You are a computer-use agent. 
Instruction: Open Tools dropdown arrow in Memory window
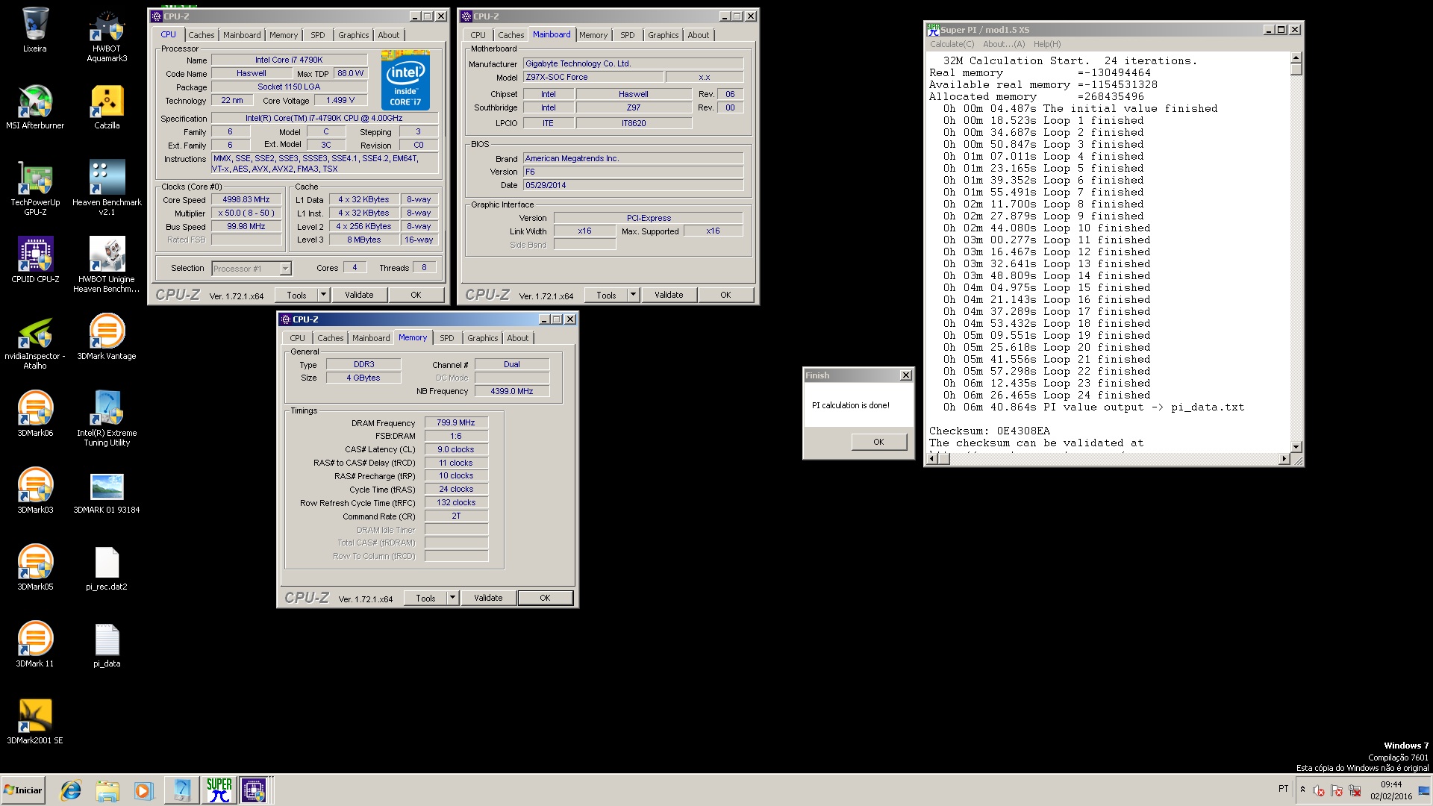pyautogui.click(x=452, y=598)
